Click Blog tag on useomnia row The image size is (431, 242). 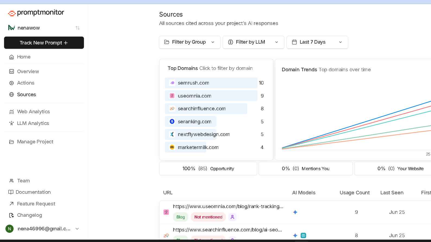tap(181, 217)
